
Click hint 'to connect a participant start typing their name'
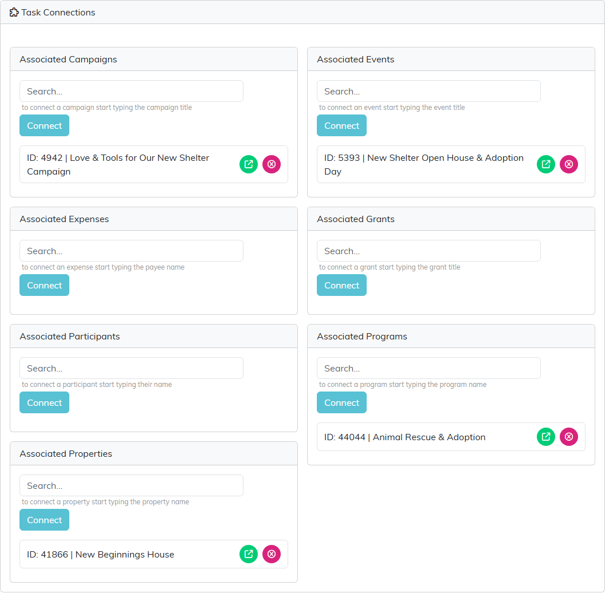coord(96,385)
